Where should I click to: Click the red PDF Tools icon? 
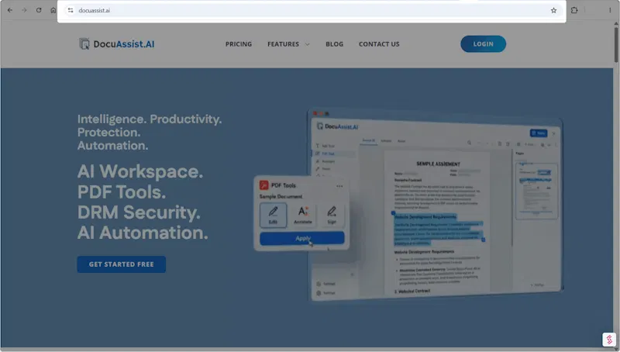coord(263,185)
